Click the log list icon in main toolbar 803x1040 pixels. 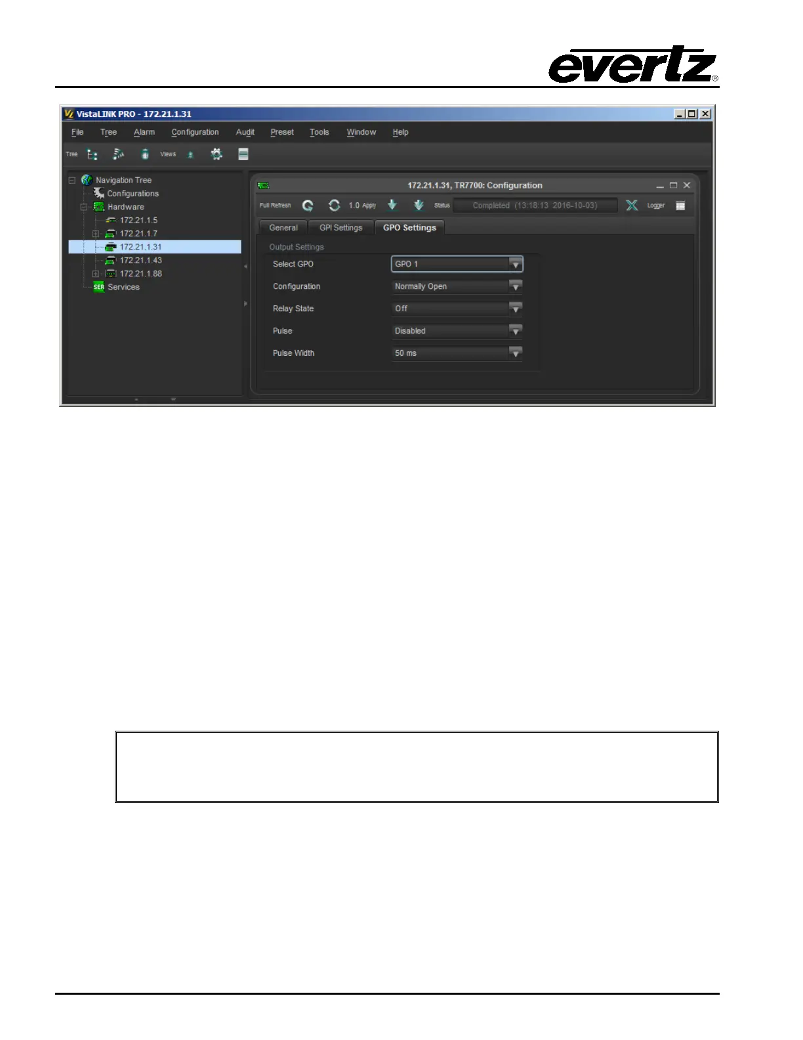[243, 154]
